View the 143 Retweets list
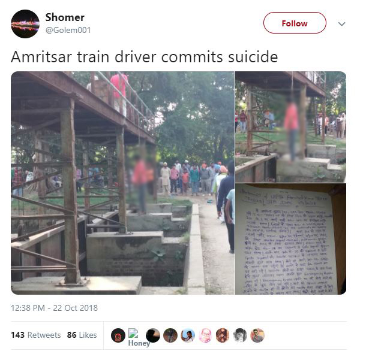Screen dimensions: 369x357 [36, 335]
